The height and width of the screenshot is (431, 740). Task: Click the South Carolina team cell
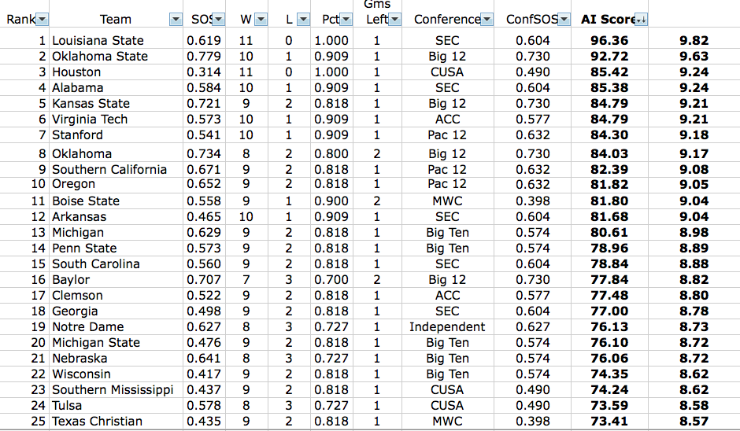tap(116, 263)
